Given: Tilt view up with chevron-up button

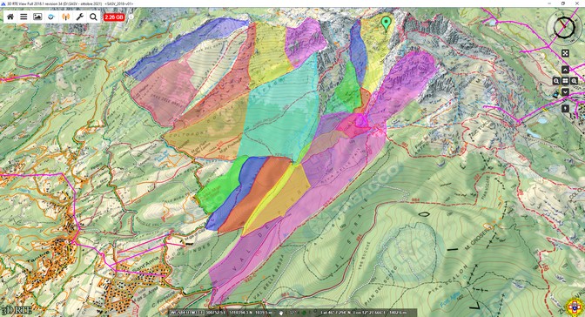Looking at the screenshot, I should tap(565, 70).
